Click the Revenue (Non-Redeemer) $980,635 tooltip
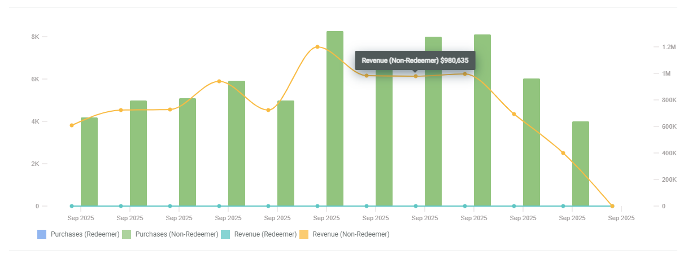Image resolution: width=688 pixels, height=258 pixels. point(415,60)
